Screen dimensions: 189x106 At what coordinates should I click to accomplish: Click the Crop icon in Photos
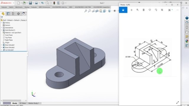162,10
